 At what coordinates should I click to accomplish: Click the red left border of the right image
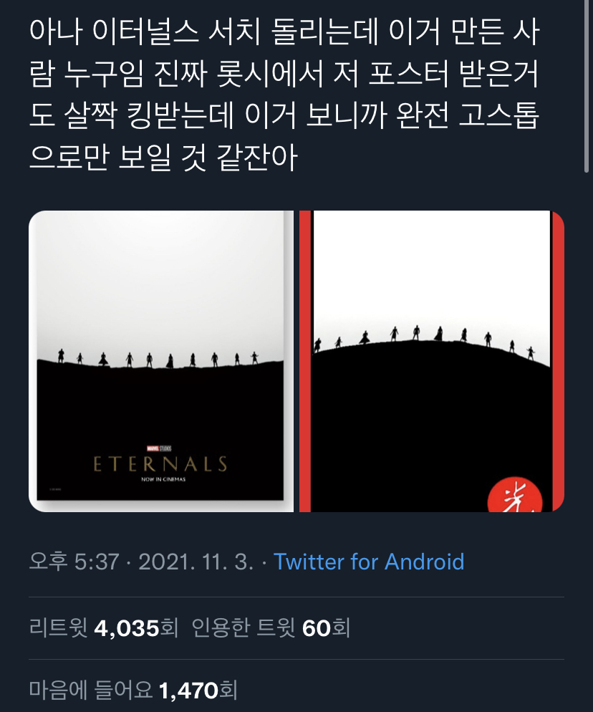coord(305,361)
